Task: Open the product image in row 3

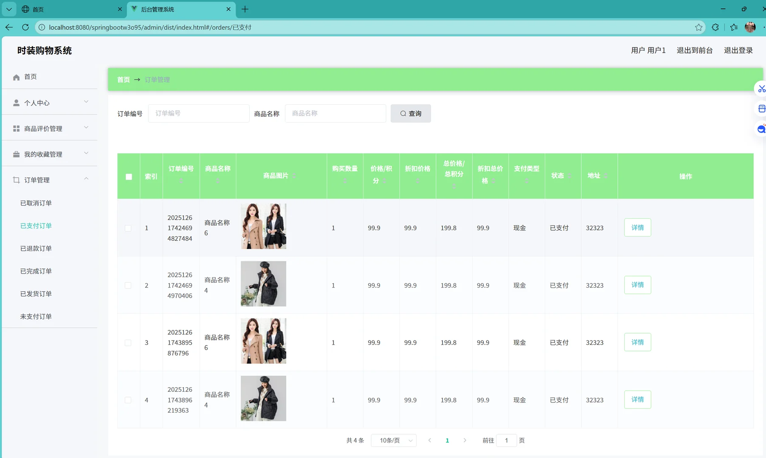Action: point(263,341)
